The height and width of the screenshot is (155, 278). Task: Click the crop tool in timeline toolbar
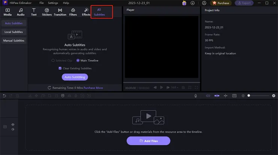pyautogui.click(x=50, y=96)
